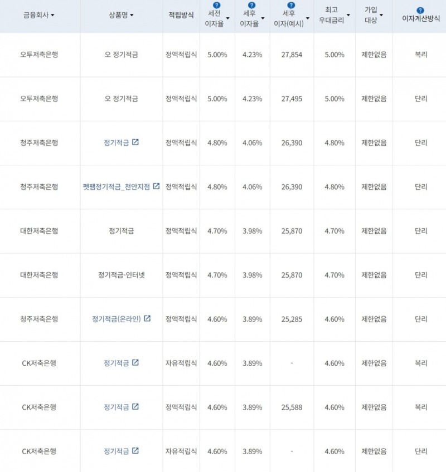This screenshot has width=446, height=472.
Task: Select the 정기적금-인터넷 product name cell
Action: click(x=121, y=275)
